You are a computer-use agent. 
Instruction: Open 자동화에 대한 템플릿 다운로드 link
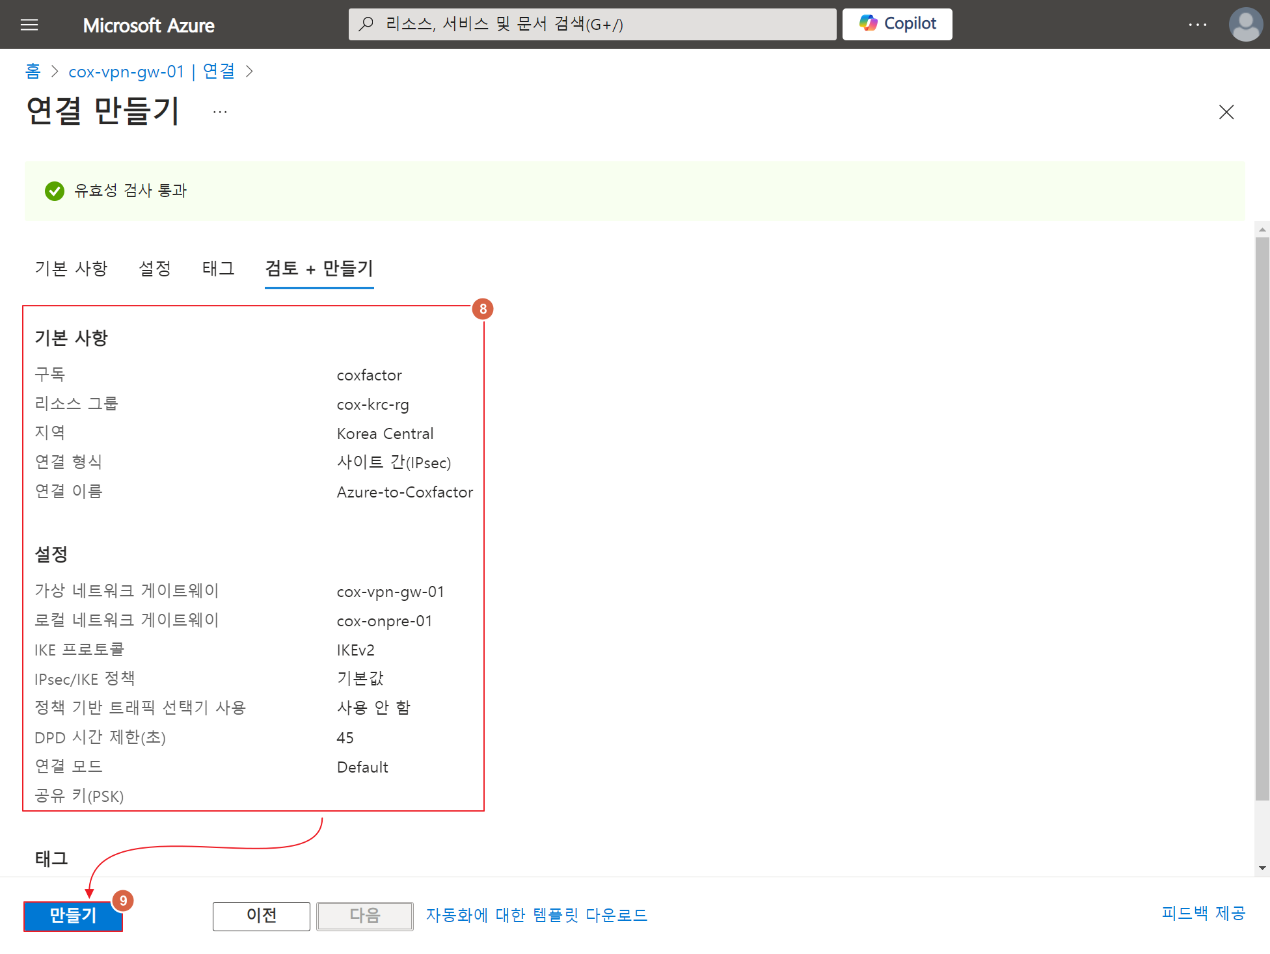pyautogui.click(x=536, y=915)
